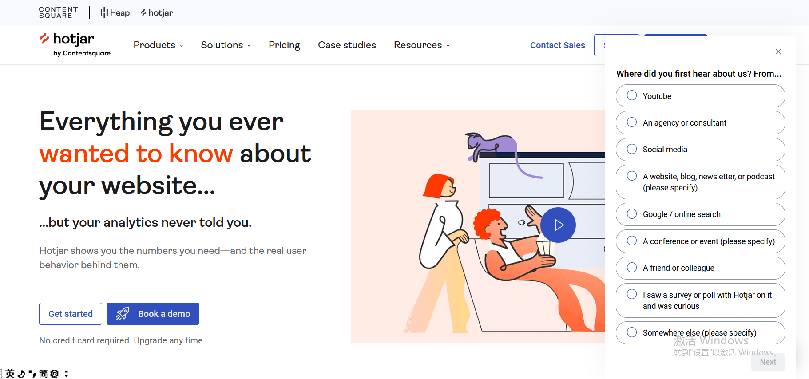Image resolution: width=809 pixels, height=379 pixels.
Task: Choose Google / online search option
Action: 700,214
